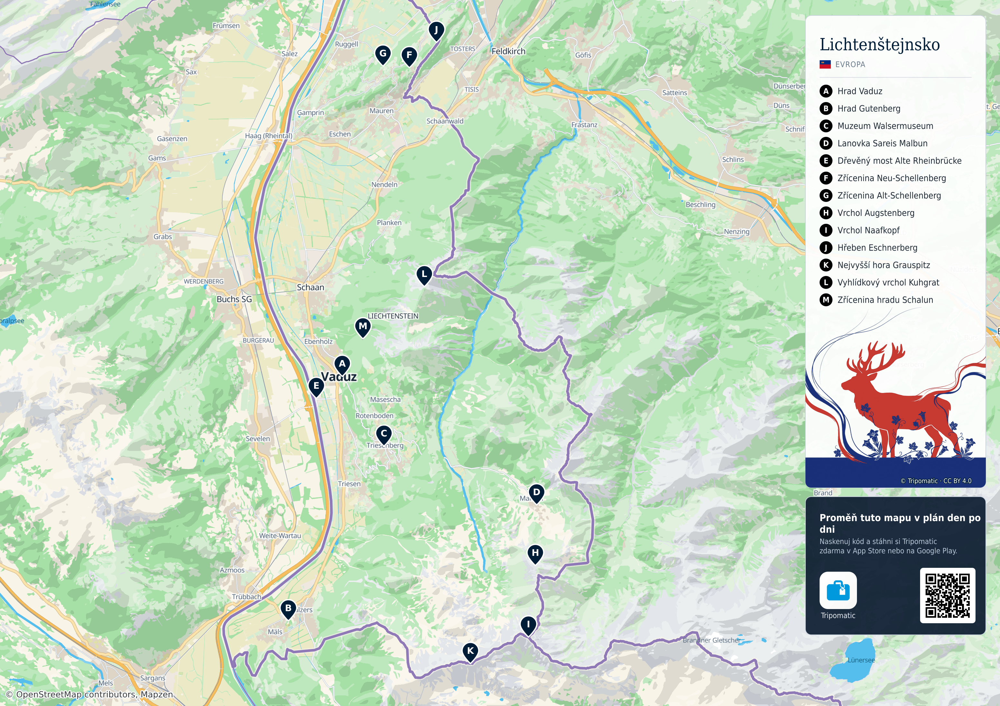1000x706 pixels.
Task: Click map pin L for Kuhgrat
Action: pyautogui.click(x=424, y=275)
